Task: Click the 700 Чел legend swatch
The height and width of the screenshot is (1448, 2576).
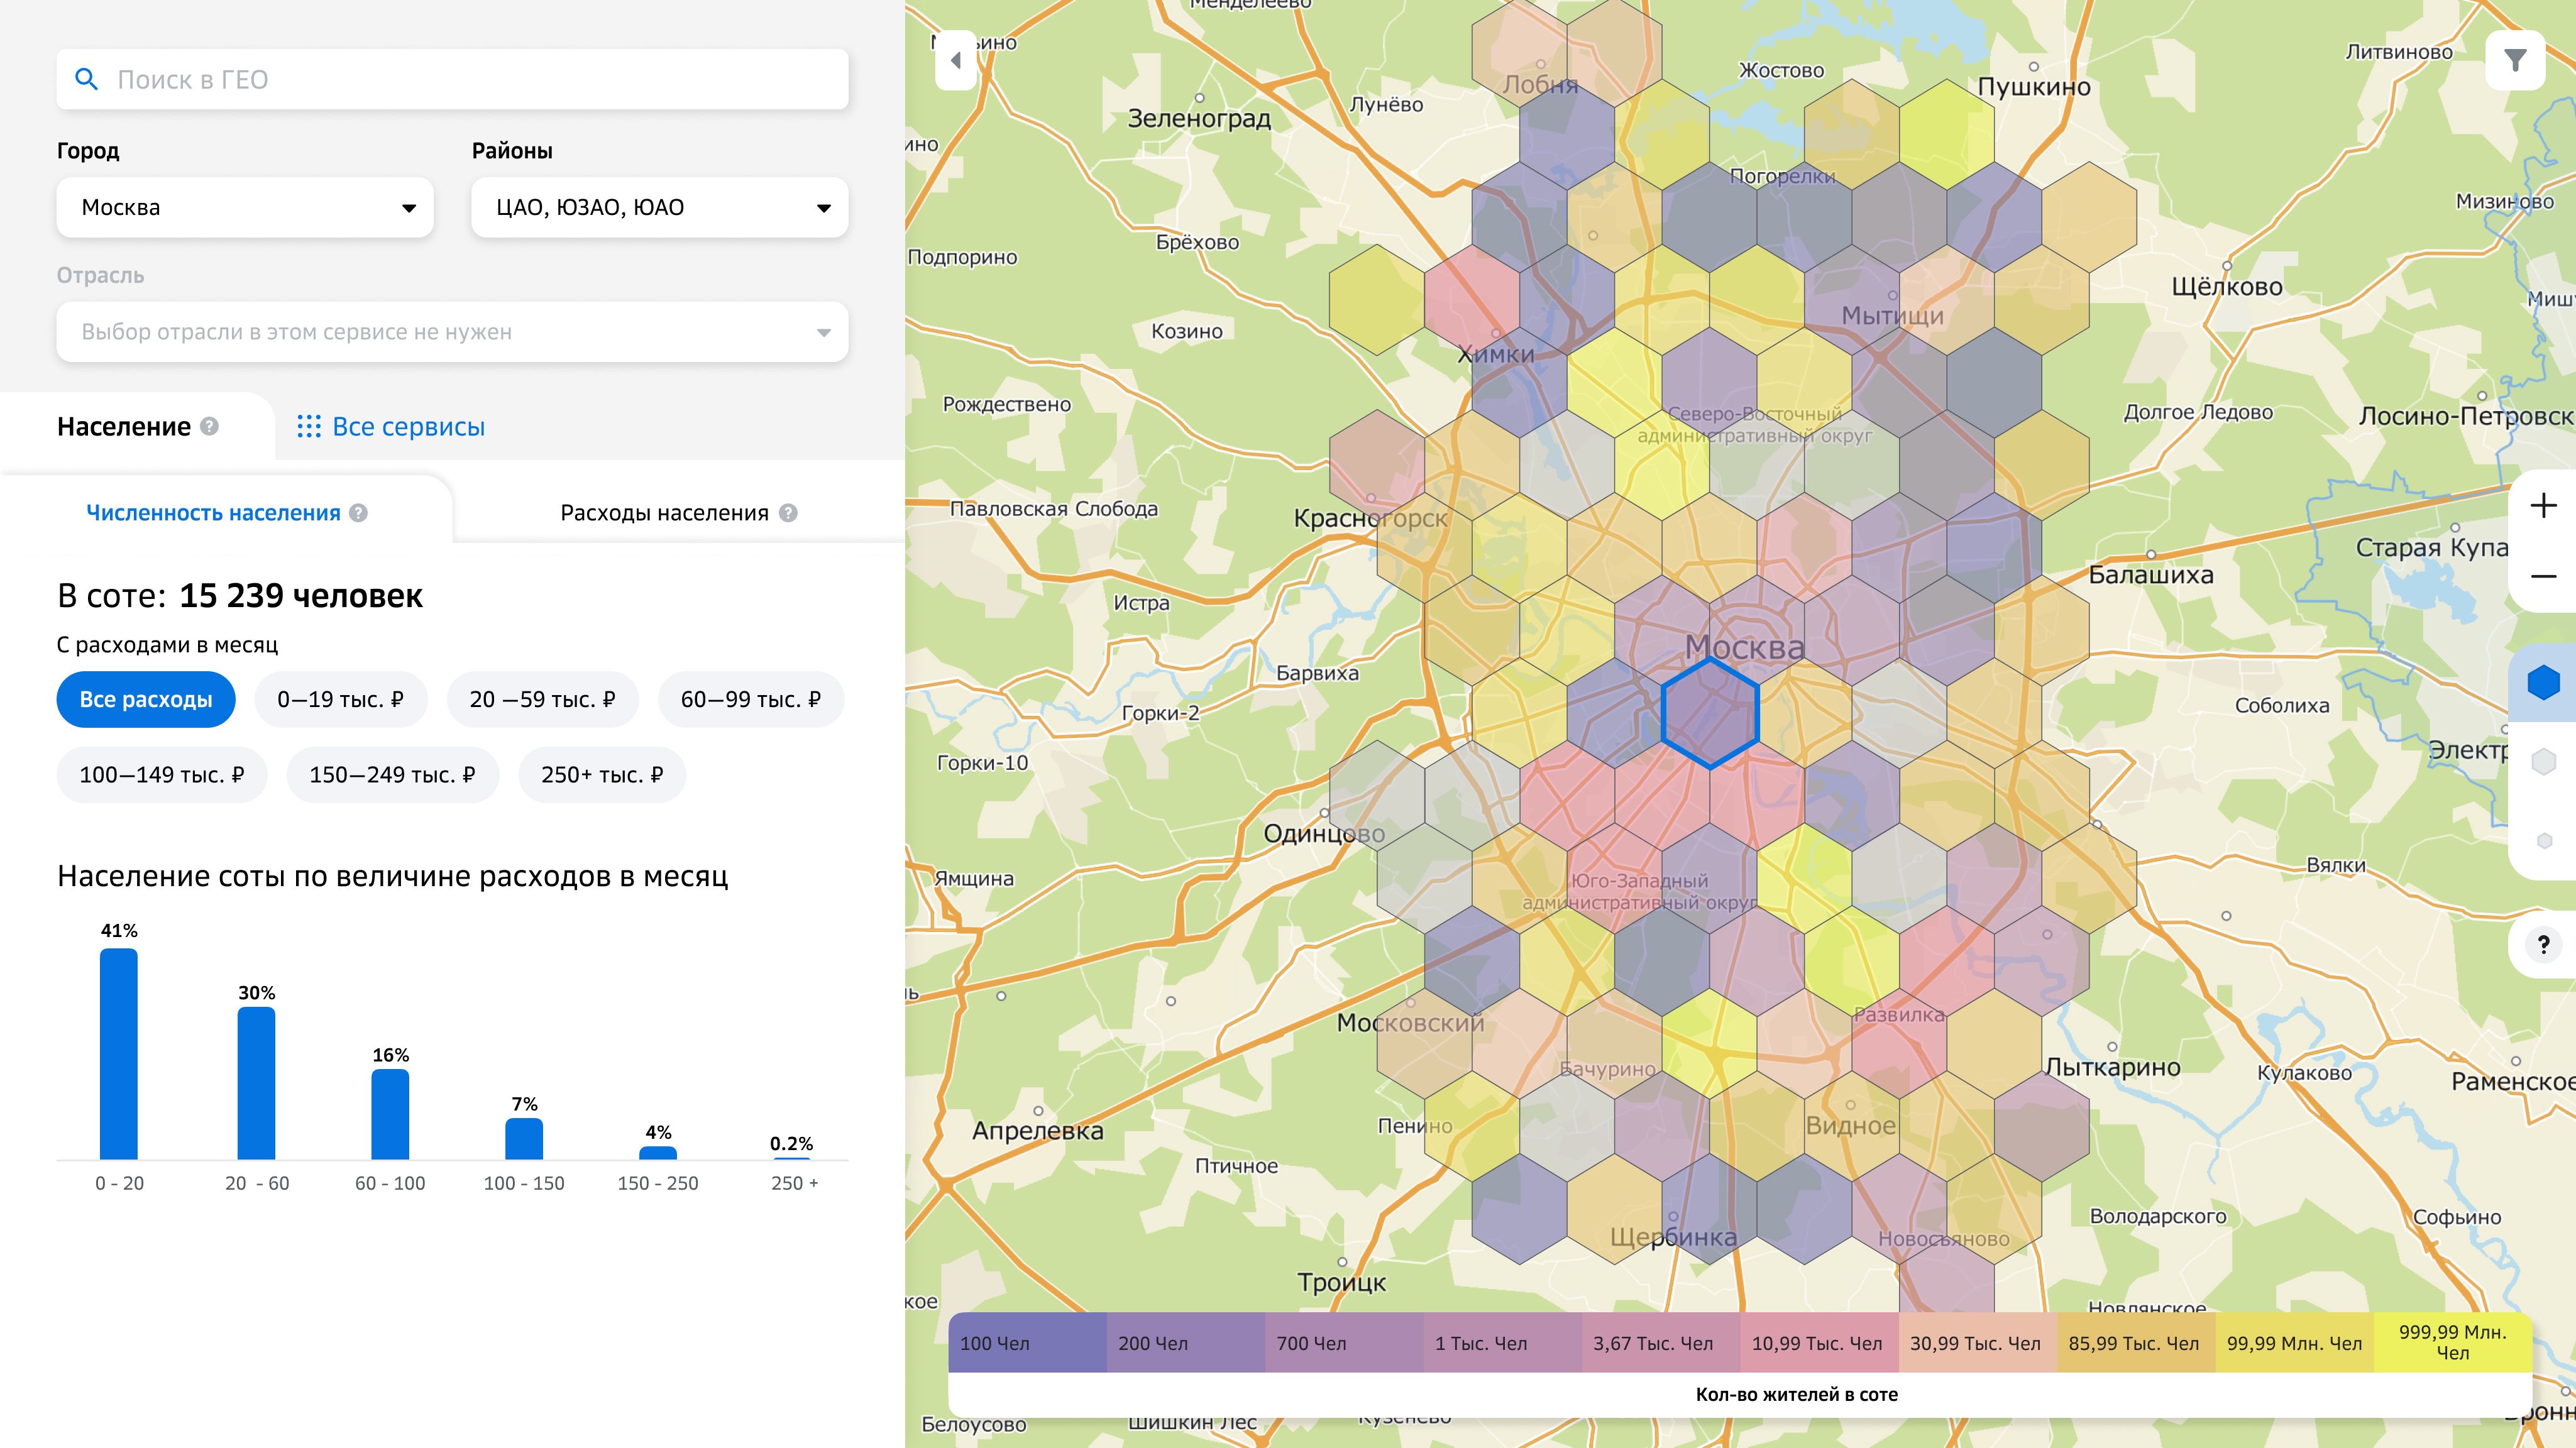Action: point(1344,1343)
